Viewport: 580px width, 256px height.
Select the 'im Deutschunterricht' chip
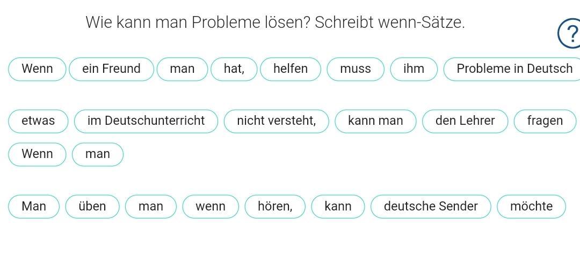tap(146, 121)
